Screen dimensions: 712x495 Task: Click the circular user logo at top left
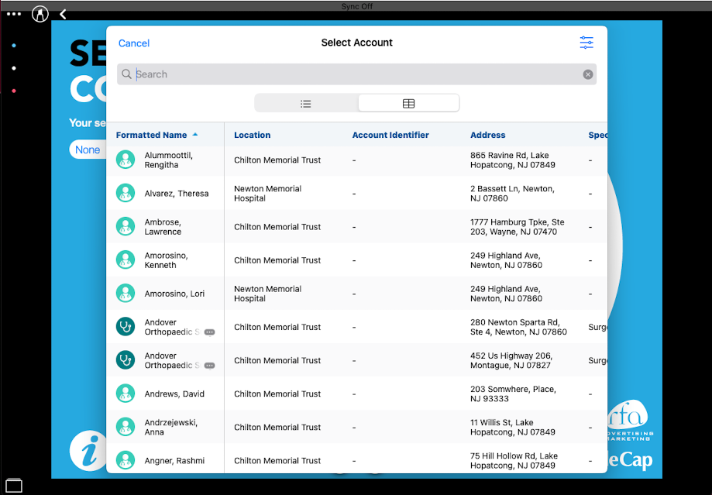(x=40, y=14)
